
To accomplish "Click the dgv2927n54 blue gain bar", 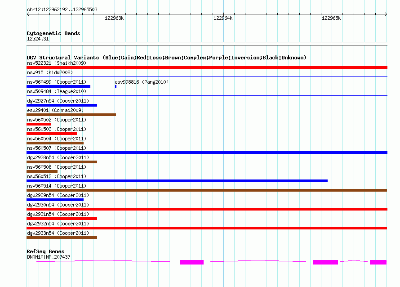I will 62,105.
